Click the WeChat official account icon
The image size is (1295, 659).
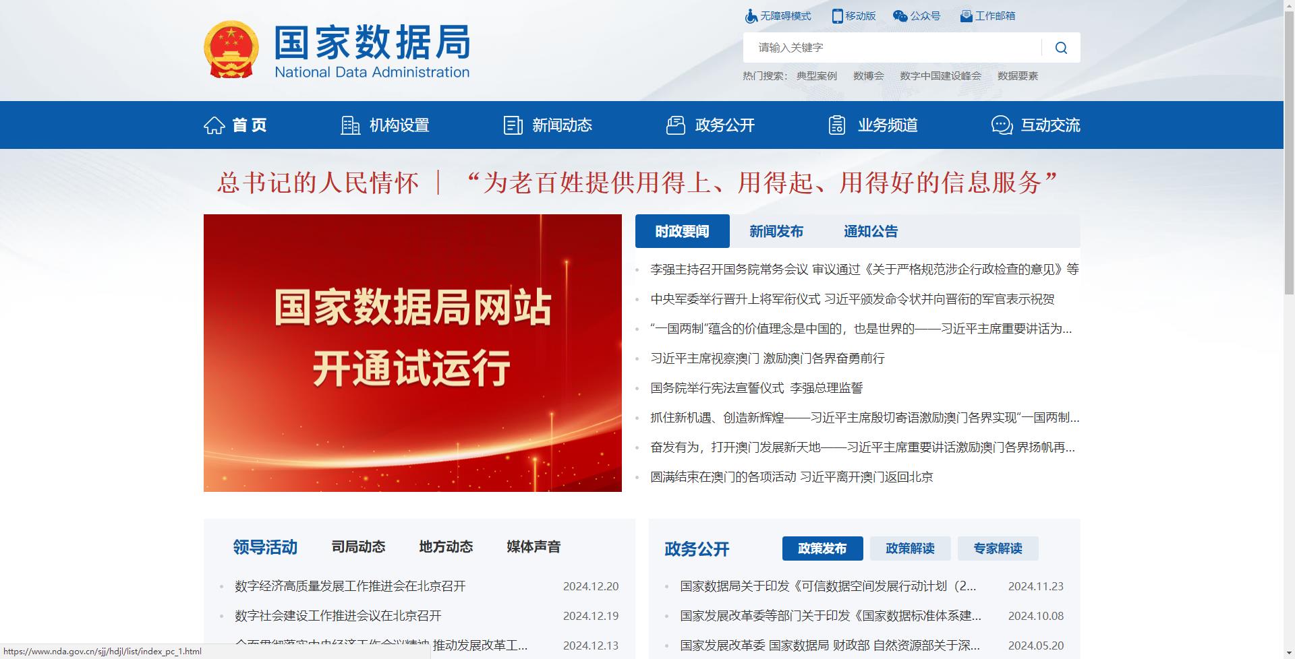point(900,16)
